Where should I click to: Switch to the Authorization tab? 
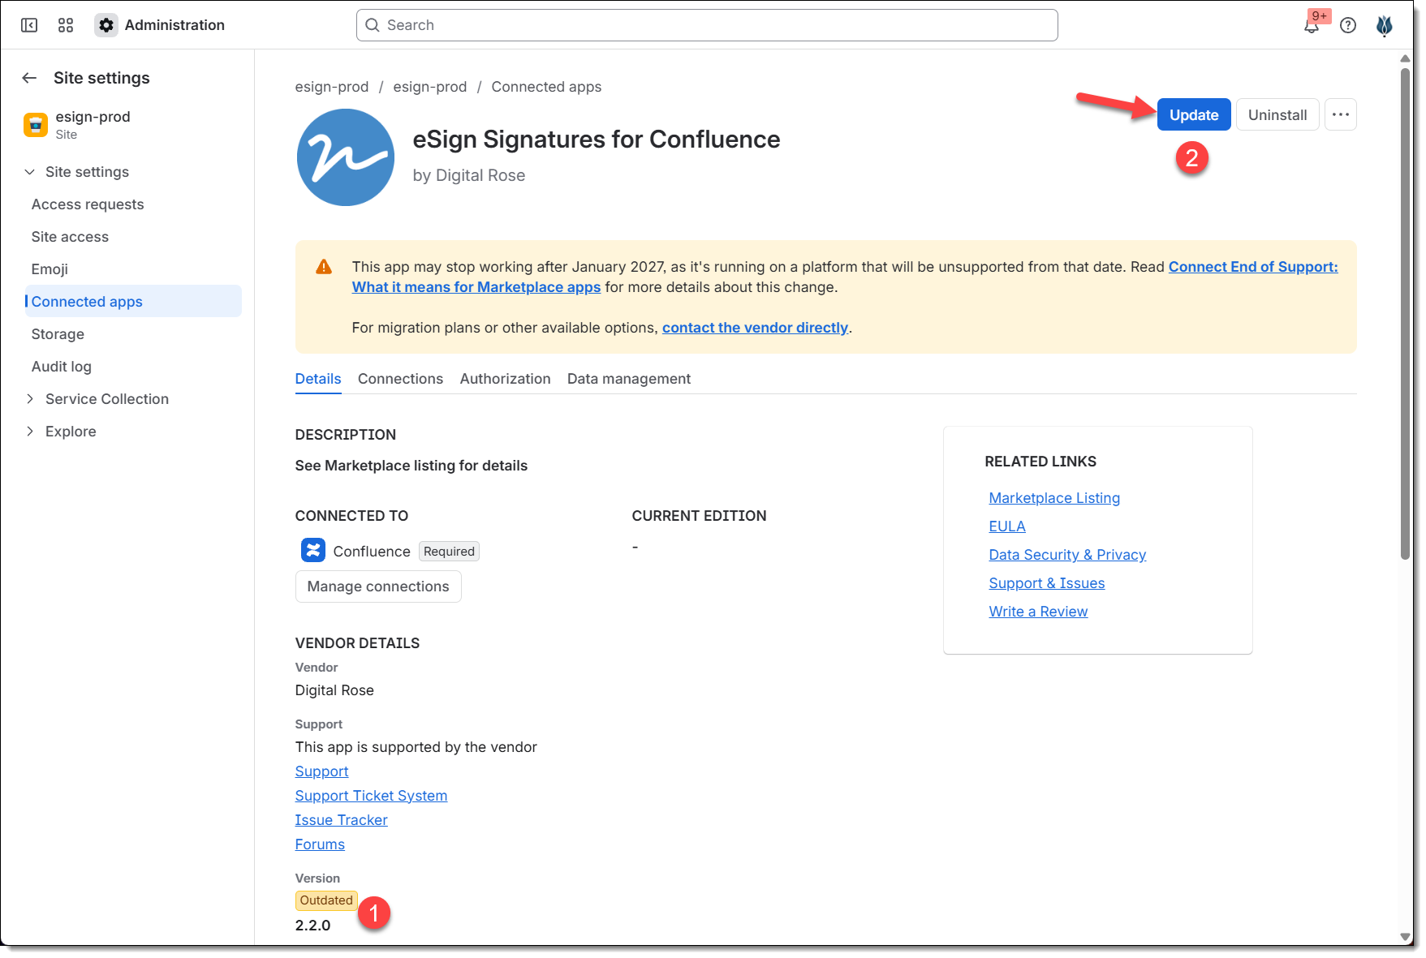(x=505, y=379)
